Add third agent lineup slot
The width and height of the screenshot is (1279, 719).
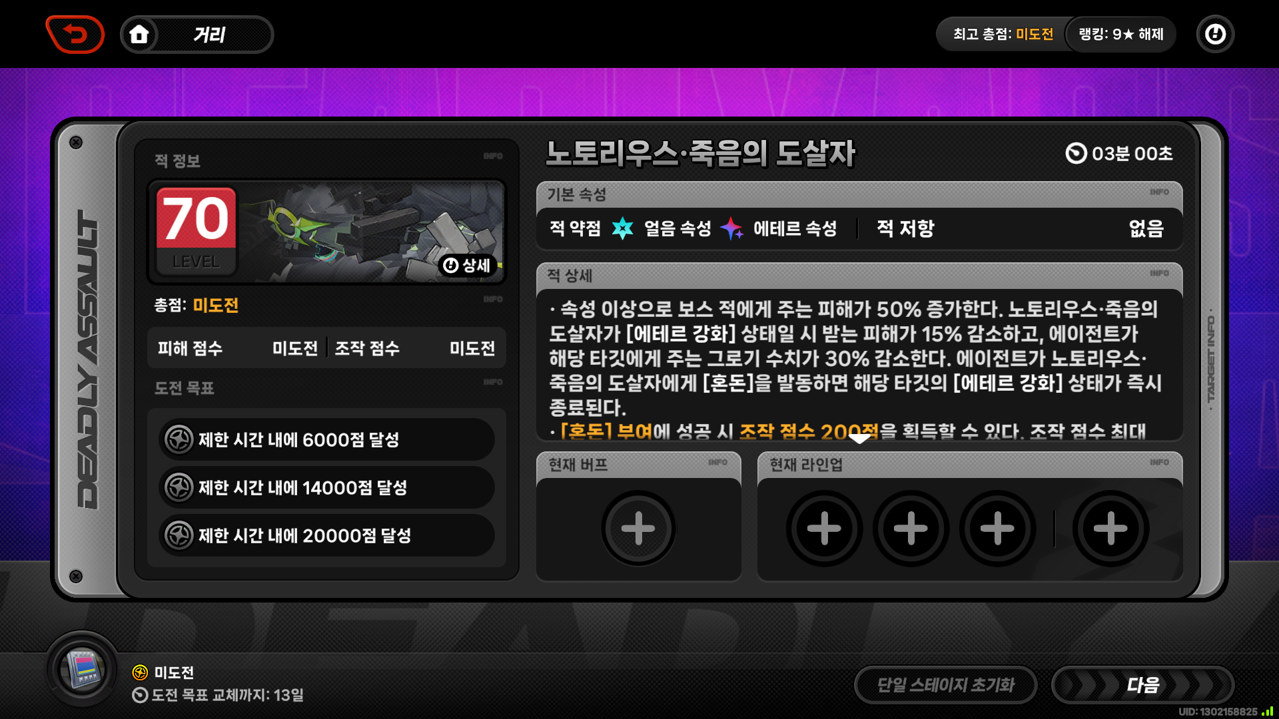click(997, 529)
